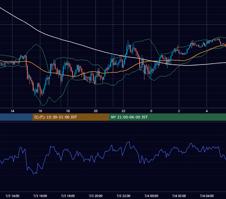Click the 7/3 16:00 time label
The width and height of the screenshot is (226, 199).
click(x=40, y=196)
